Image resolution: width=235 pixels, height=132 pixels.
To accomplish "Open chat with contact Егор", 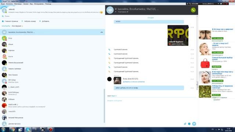I will pos(53,38).
